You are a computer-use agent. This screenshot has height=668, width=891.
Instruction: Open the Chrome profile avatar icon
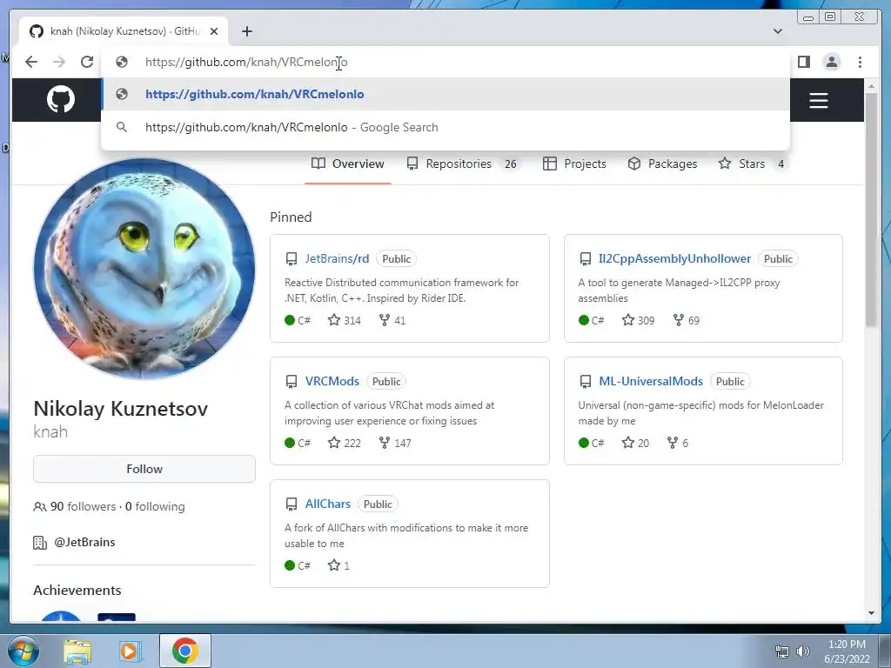(831, 62)
